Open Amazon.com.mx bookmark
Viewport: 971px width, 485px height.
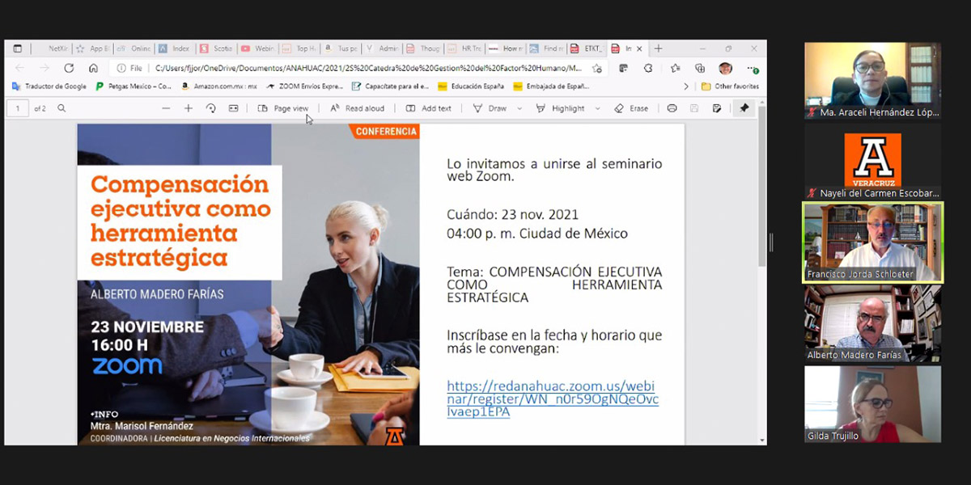218,86
